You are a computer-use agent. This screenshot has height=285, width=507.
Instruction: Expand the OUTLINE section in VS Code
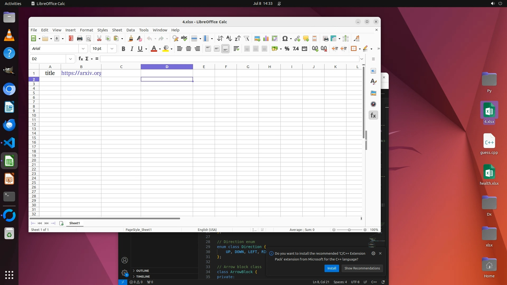pyautogui.click(x=142, y=271)
